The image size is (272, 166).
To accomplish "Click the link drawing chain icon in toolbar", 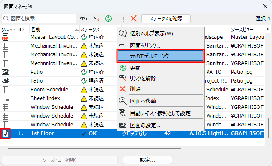I will pyautogui.click(x=84, y=18).
